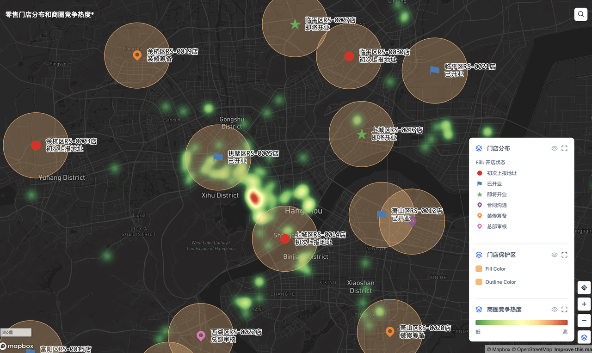
Task: Zoom out with the minus button
Action: pyautogui.click(x=584, y=321)
